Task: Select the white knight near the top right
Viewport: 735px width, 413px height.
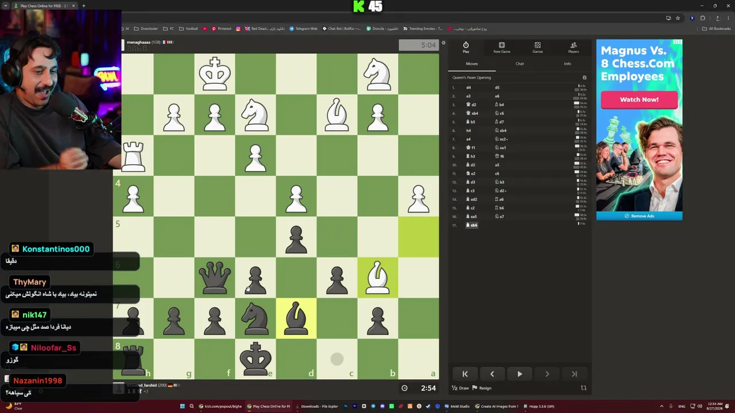Action: click(x=378, y=74)
